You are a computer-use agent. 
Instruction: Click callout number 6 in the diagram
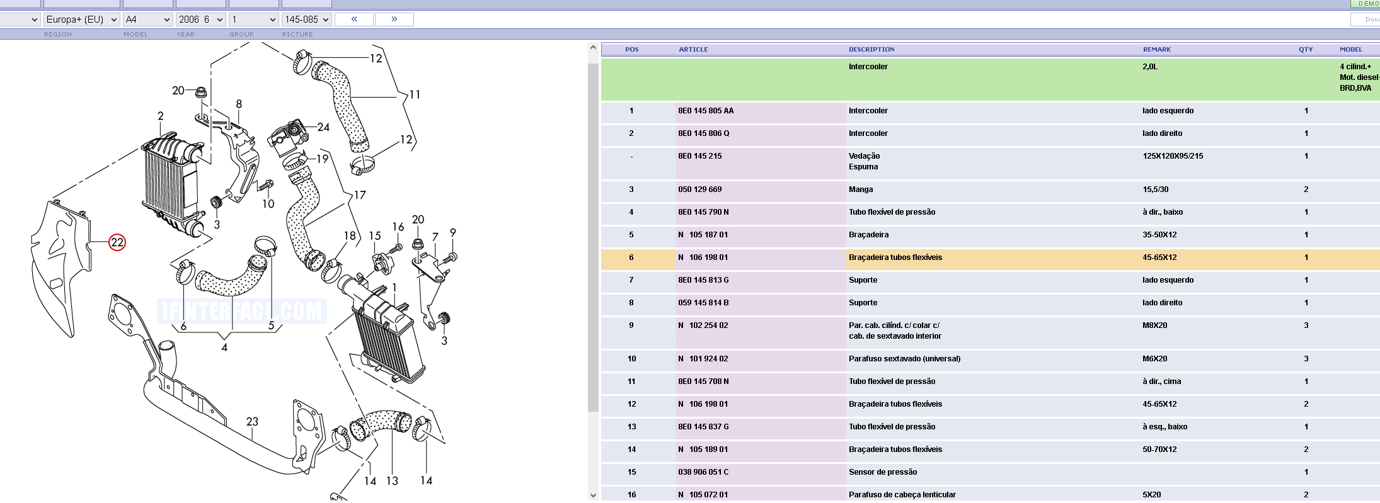[x=183, y=326]
